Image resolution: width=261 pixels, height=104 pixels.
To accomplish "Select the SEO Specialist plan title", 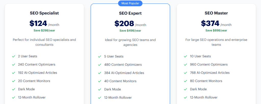I will click(x=44, y=13).
